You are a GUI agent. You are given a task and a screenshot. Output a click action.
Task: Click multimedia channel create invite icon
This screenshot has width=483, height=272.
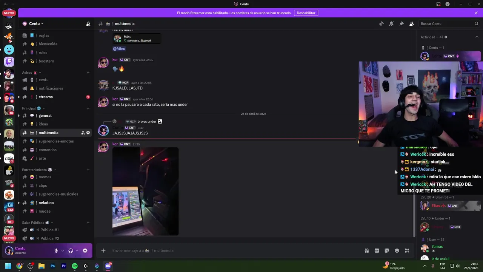click(x=83, y=133)
